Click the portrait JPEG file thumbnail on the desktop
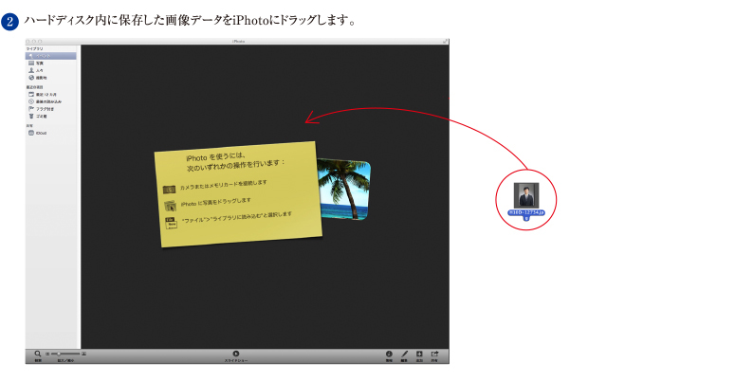735x382 pixels. (526, 195)
